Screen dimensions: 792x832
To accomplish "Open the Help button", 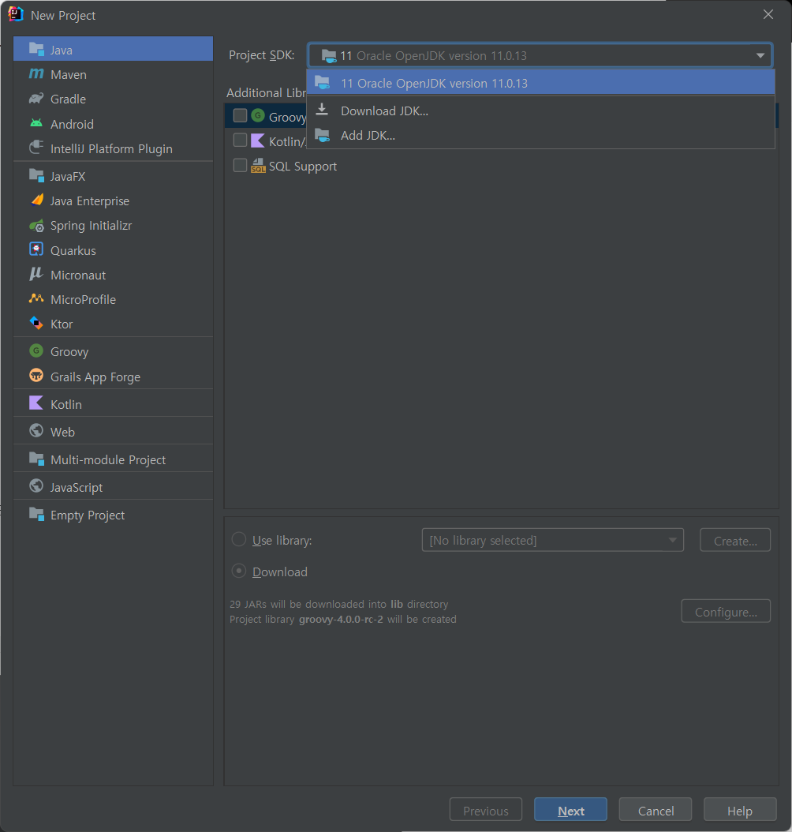I will coord(740,811).
